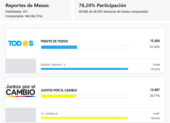The image size is (170, 123).
Task: Click the 39,77% percentage figure
Action: (x=155, y=96)
